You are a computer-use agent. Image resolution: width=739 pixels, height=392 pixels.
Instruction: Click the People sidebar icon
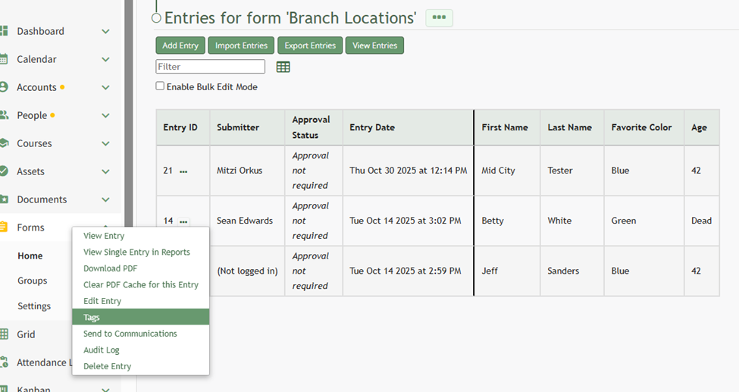pos(4,115)
